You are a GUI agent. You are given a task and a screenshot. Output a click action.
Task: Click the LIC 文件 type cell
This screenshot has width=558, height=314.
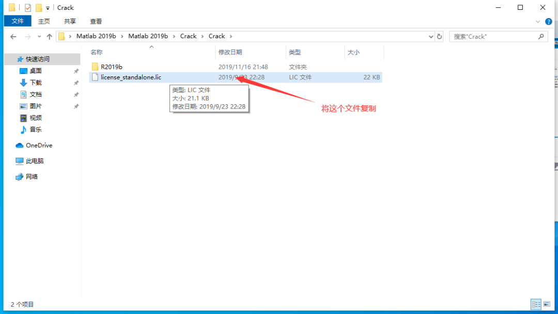[300, 77]
